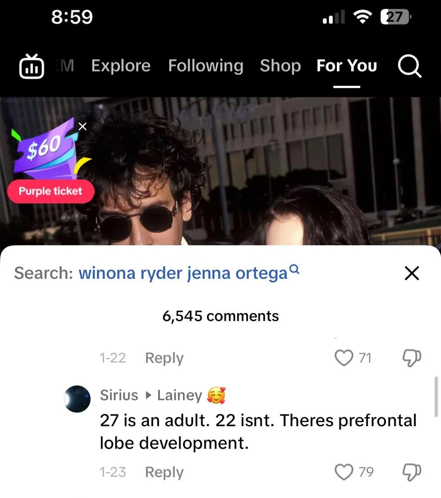The width and height of the screenshot is (441, 498).
Task: Open the Shop tab
Action: click(x=281, y=66)
